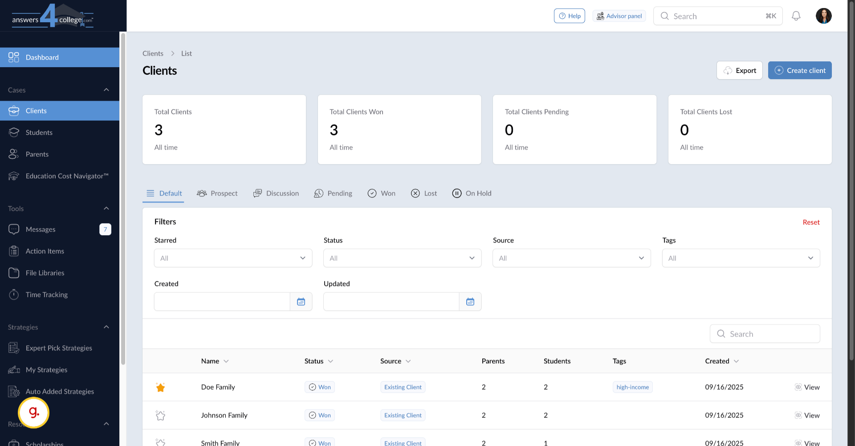
Task: Switch to the Prospect tab
Action: [x=217, y=193]
